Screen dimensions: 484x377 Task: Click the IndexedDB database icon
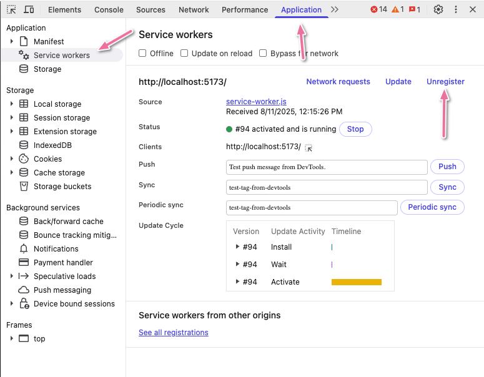point(24,145)
